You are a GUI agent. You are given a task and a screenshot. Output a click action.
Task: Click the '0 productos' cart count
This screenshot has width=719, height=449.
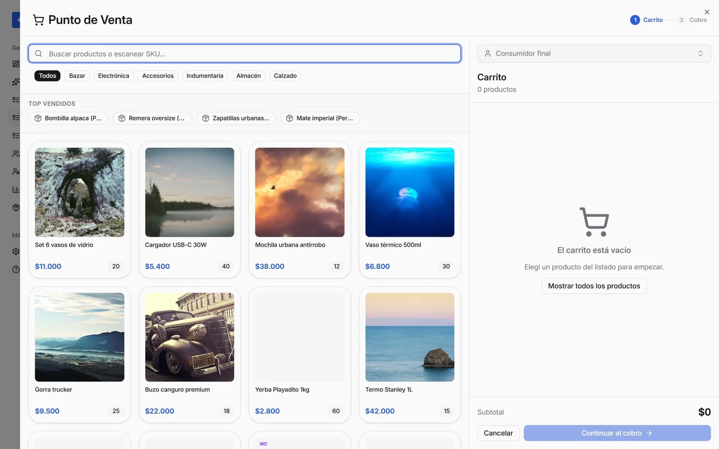click(x=497, y=89)
